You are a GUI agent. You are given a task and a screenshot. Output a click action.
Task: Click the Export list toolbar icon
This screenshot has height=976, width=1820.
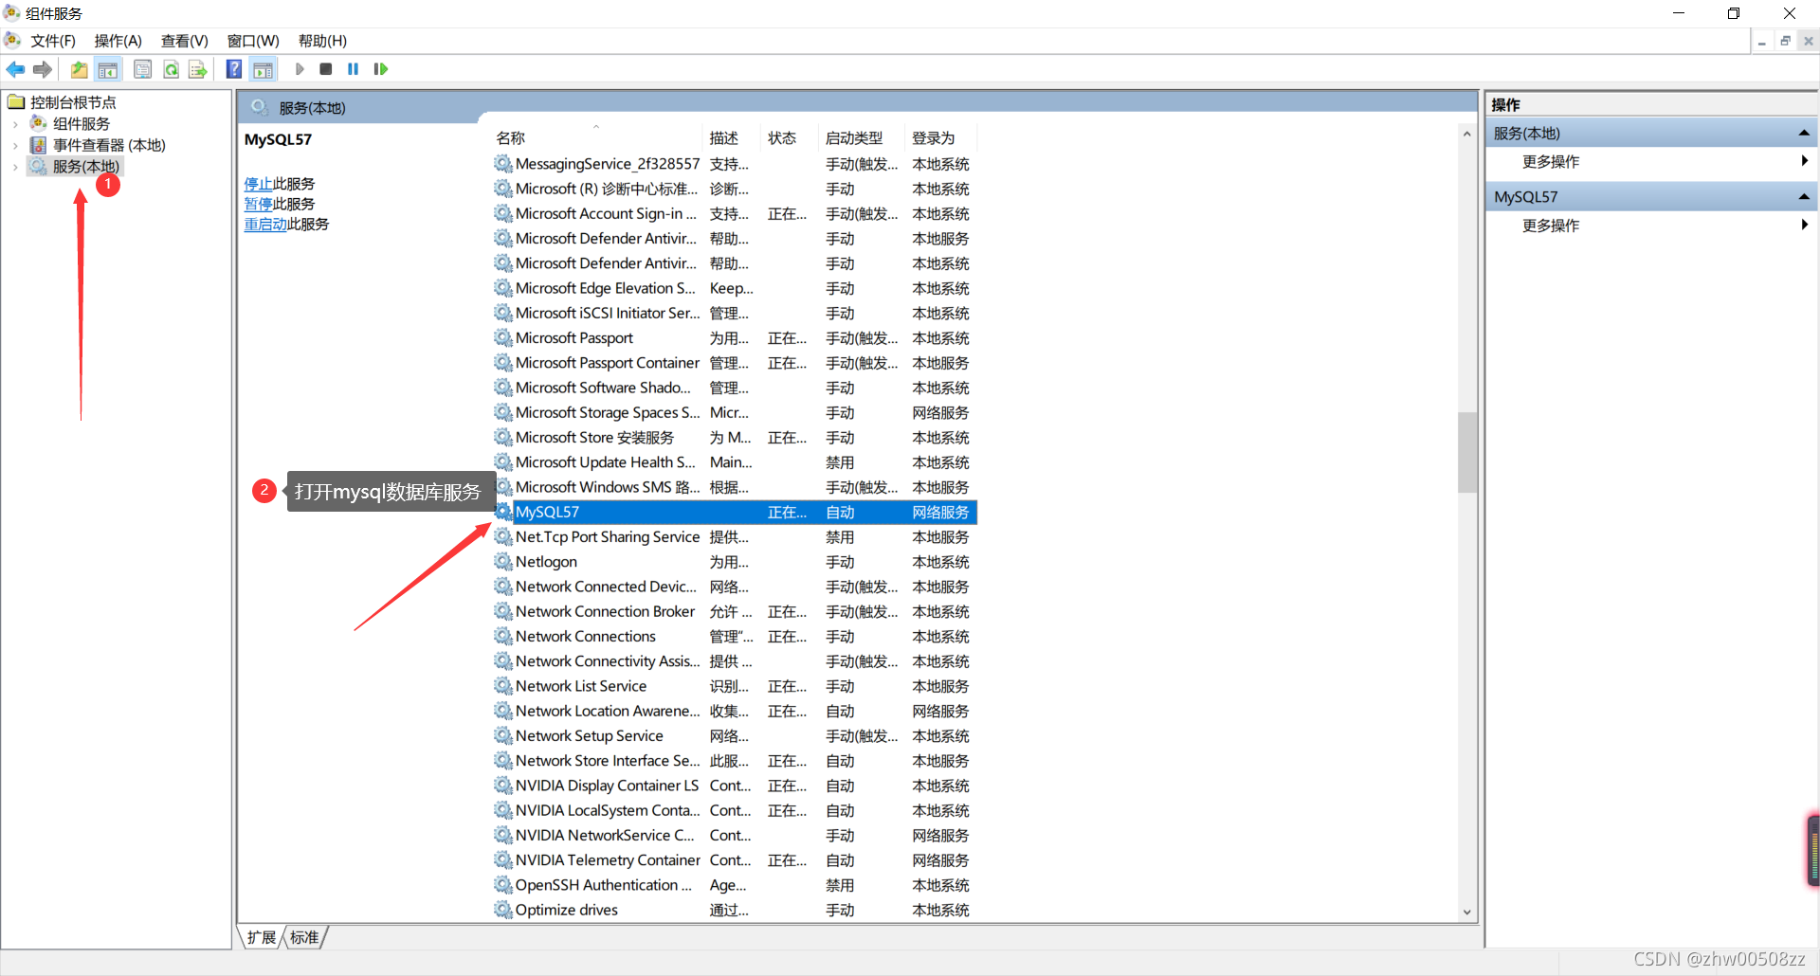(x=197, y=69)
